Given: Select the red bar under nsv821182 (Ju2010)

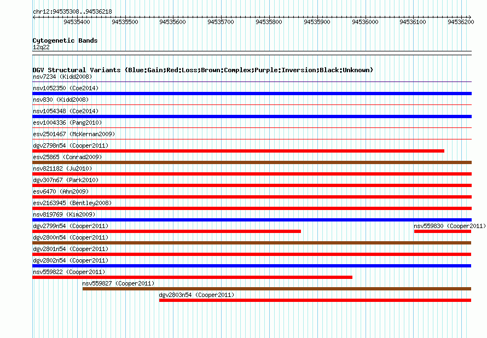Looking at the screenshot, I should point(252,174).
